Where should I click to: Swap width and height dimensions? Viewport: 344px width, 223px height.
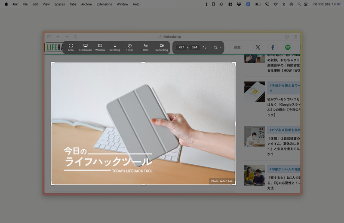click(x=204, y=47)
